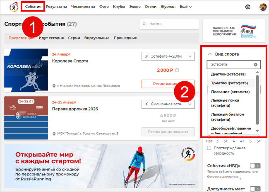Open the 'Первая дорожка 2026' event link
The height and width of the screenshot is (192, 269).
(x=75, y=109)
